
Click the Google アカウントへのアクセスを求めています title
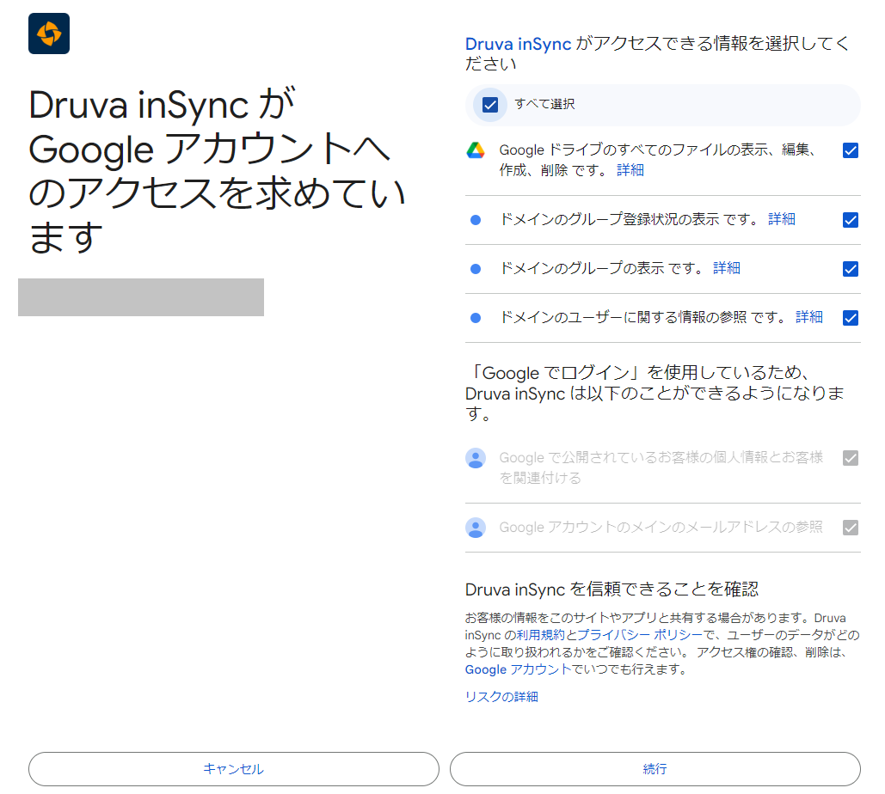pyautogui.click(x=217, y=171)
